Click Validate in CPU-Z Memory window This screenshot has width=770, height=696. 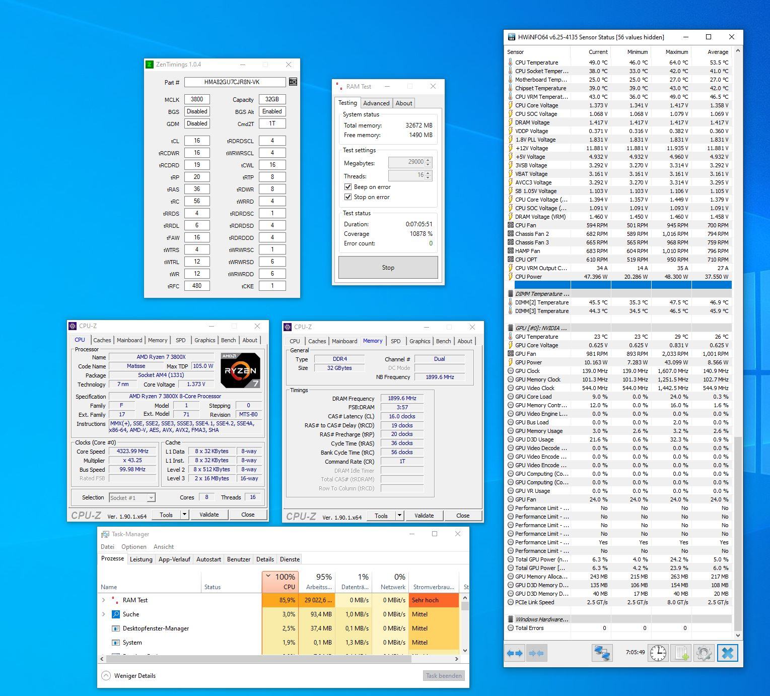(x=424, y=516)
